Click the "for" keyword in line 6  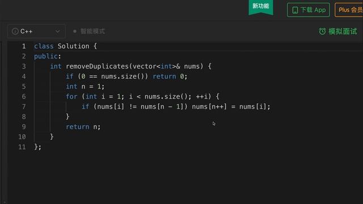71,96
